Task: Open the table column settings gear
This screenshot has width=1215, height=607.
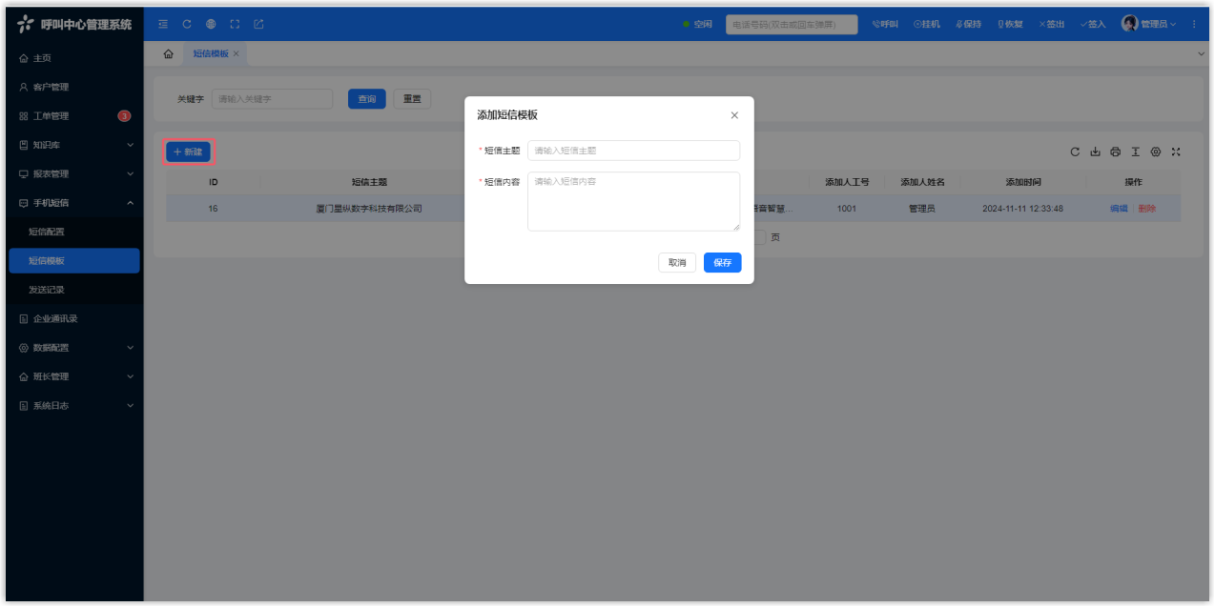Action: coord(1156,152)
